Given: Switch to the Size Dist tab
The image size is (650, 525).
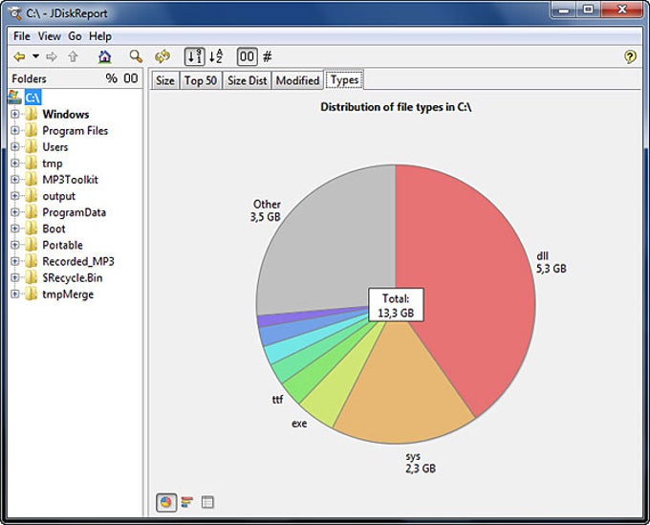Looking at the screenshot, I should pos(247,80).
